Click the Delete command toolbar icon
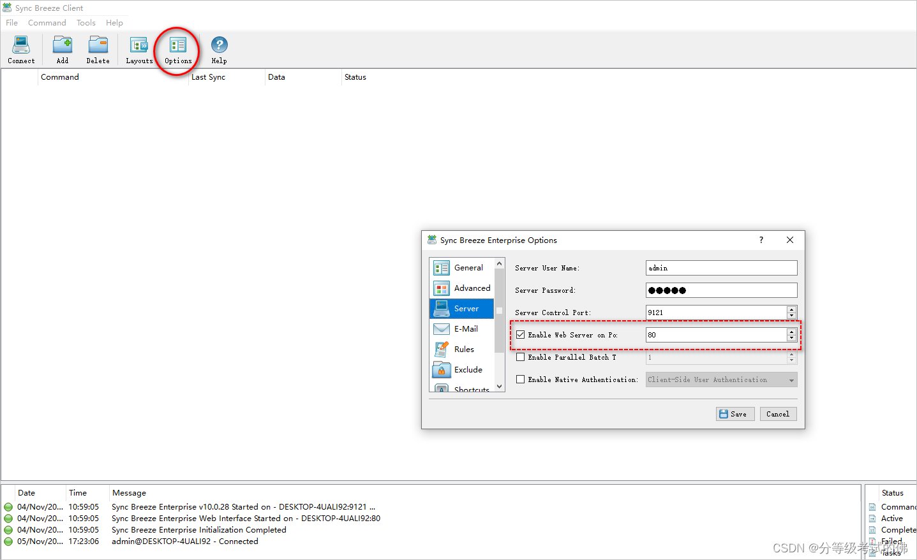Image resolution: width=917 pixels, height=560 pixels. pyautogui.click(x=98, y=50)
